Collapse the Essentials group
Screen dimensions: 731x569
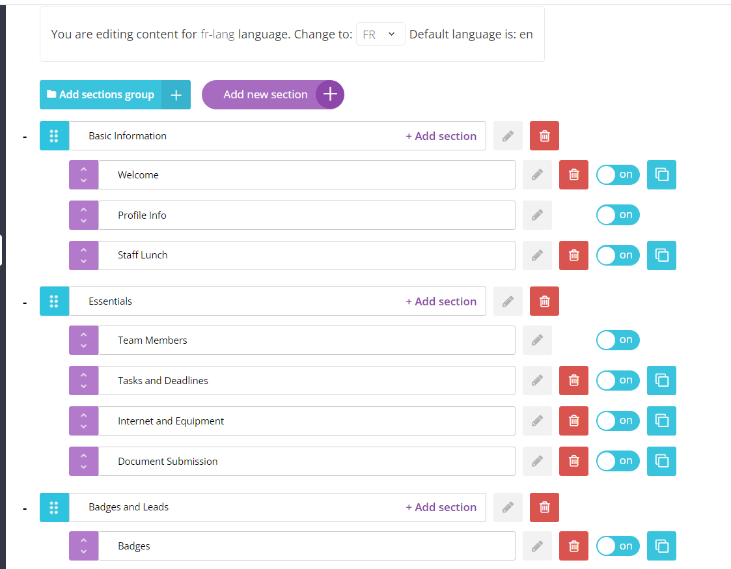pos(25,303)
